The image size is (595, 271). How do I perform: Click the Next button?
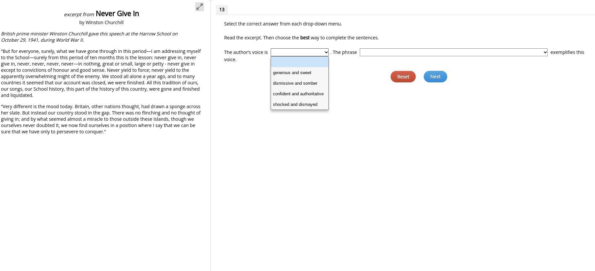[435, 77]
